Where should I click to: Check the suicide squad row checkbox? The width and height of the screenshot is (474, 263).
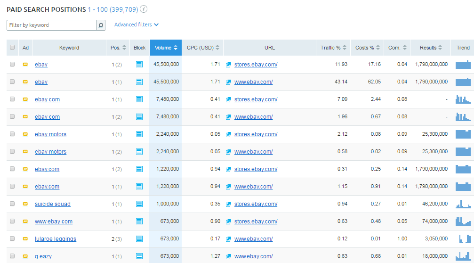[x=12, y=204]
